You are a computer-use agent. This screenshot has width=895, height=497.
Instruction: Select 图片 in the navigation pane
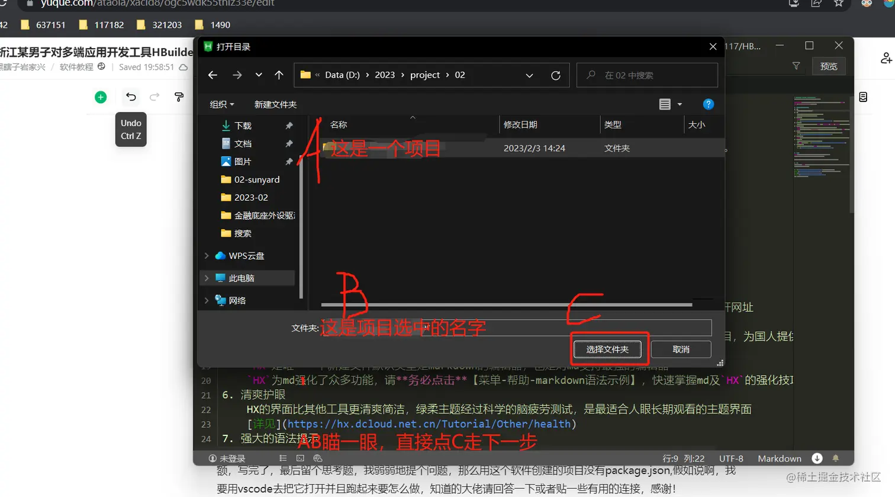(x=243, y=161)
